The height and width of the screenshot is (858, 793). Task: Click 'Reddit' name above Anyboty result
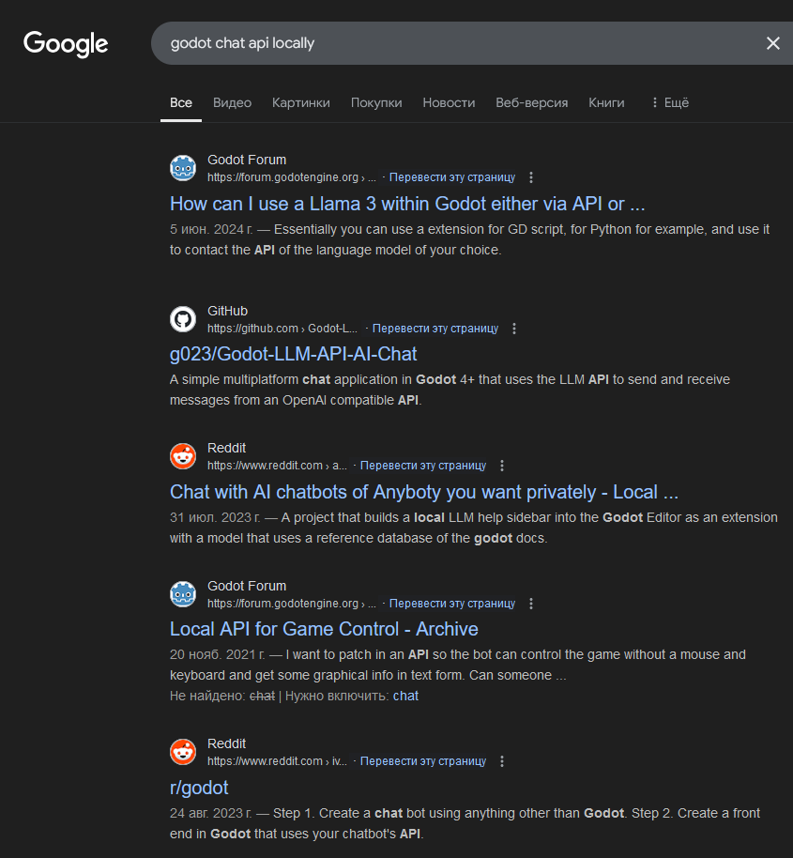point(226,448)
